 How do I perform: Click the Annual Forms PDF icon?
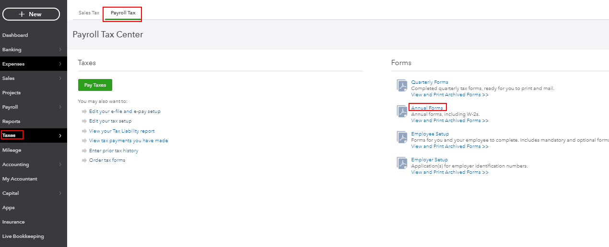(x=402, y=112)
